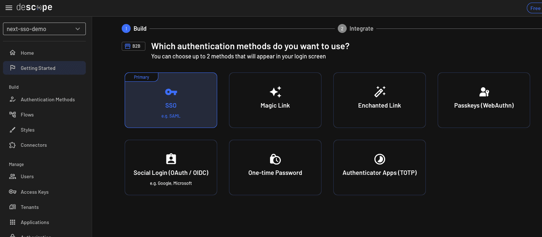Select SSO as an authentication method
Viewport: 542px width, 237px height.
click(171, 100)
